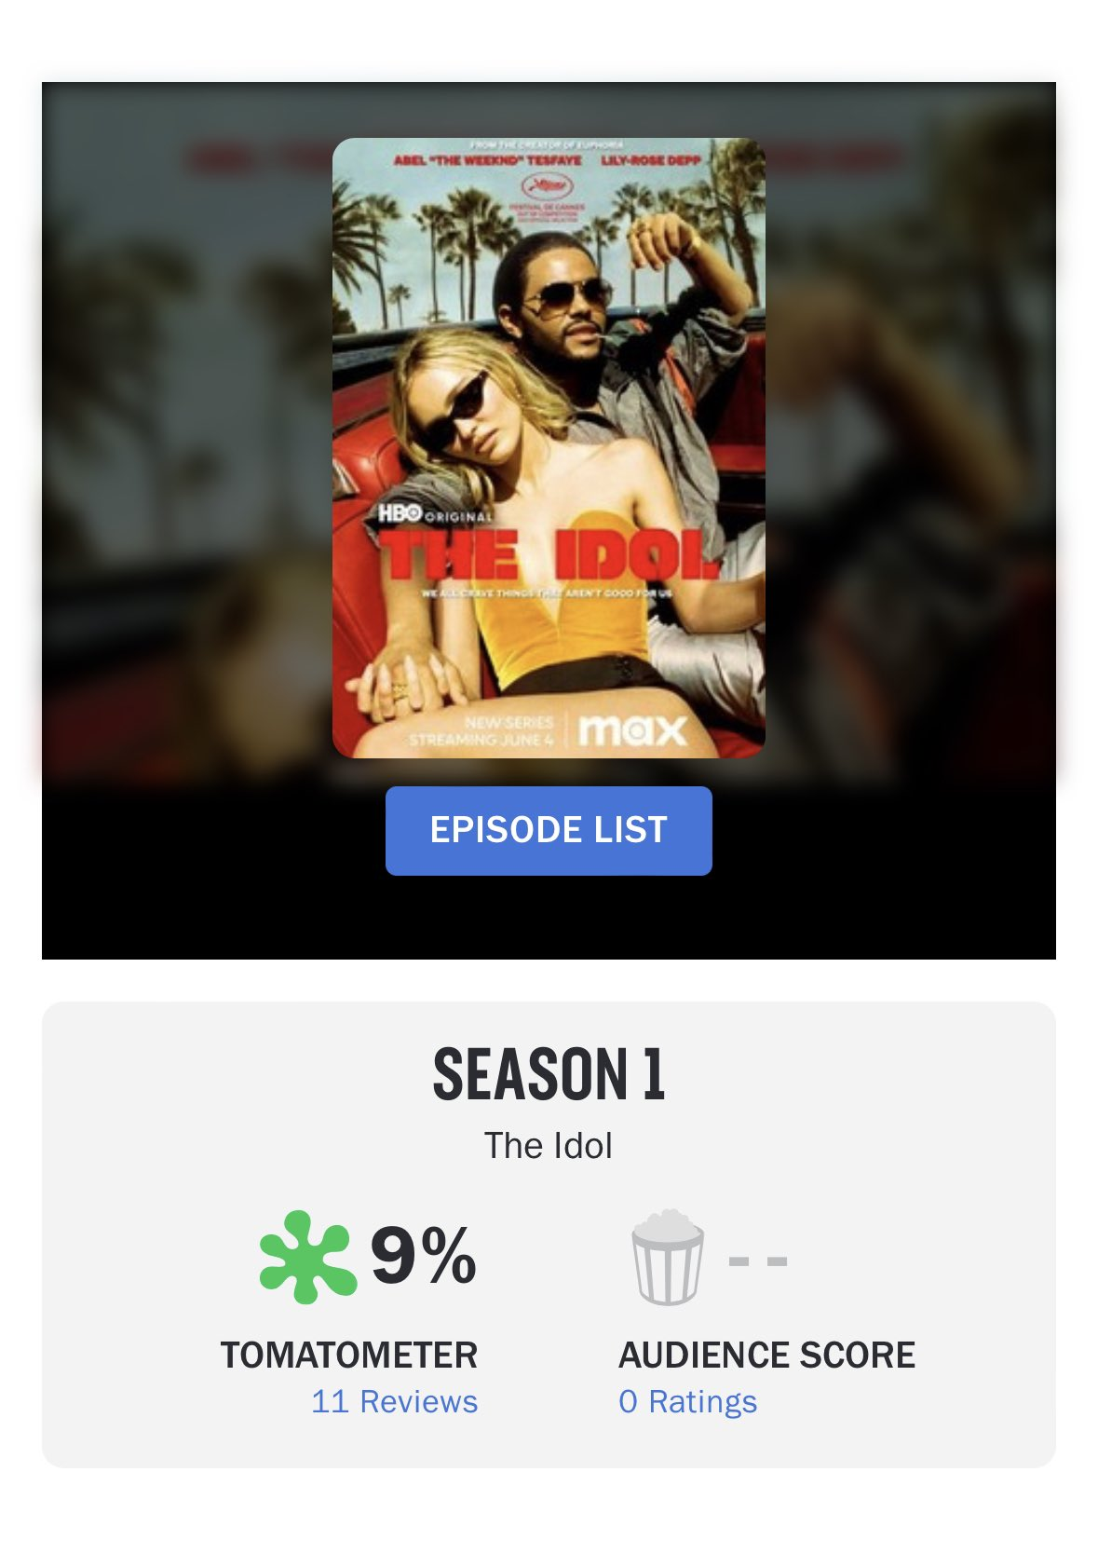Click The Idol subtitle under Season 1
The height and width of the screenshot is (1567, 1098).
click(549, 1146)
